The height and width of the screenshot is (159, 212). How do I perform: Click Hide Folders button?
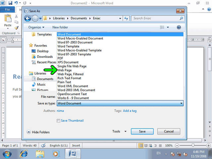pos(38,132)
